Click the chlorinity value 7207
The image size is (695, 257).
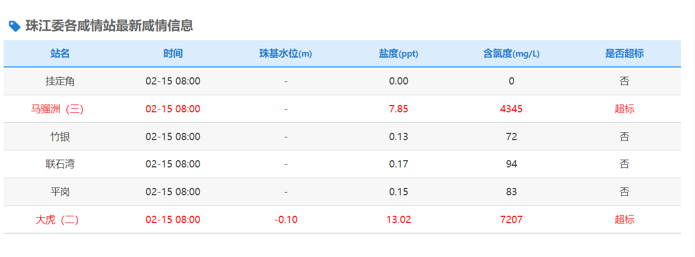pos(511,220)
